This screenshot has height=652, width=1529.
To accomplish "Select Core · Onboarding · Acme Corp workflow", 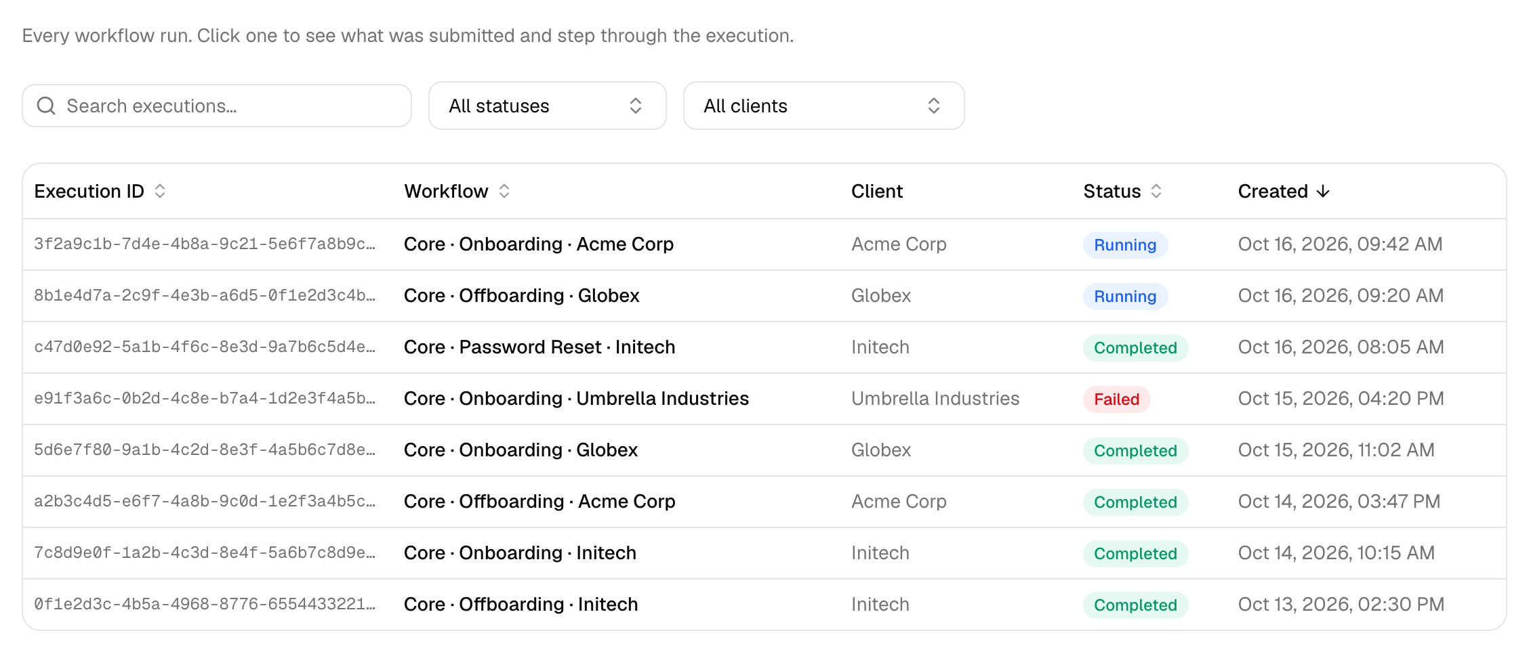I will (539, 244).
